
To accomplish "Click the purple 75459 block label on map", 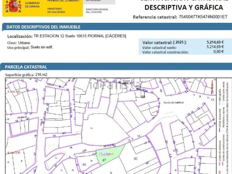I will pyautogui.click(x=104, y=154).
